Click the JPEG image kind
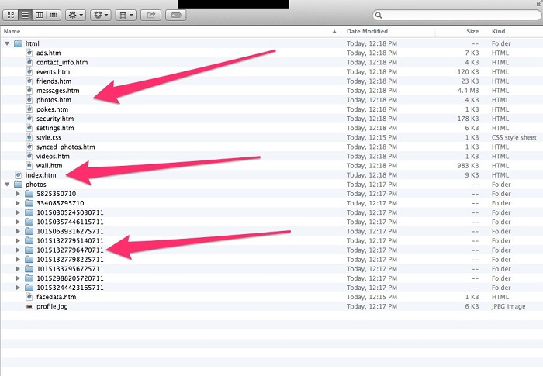 click(x=508, y=306)
